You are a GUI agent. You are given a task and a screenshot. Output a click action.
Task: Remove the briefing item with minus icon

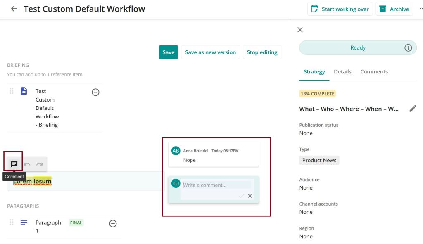tap(95, 92)
